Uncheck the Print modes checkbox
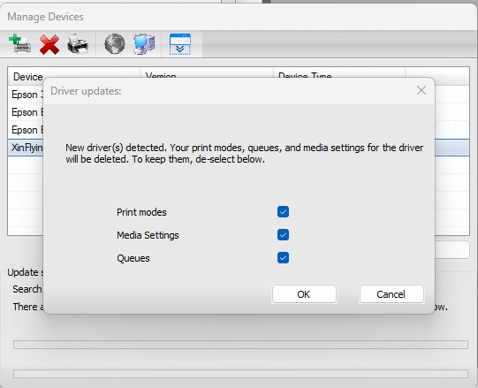The width and height of the screenshot is (478, 388). click(283, 212)
